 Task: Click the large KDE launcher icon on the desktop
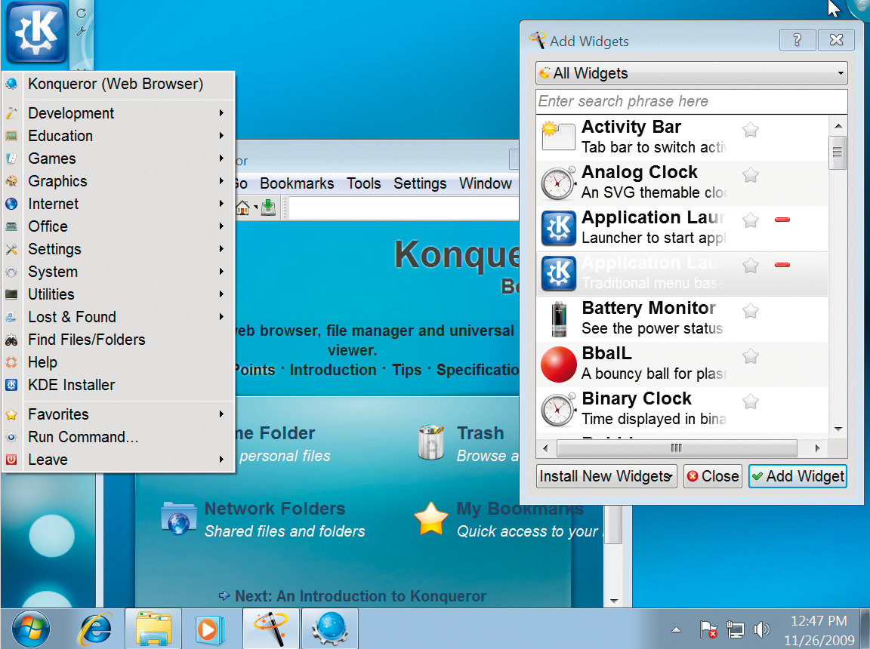pyautogui.click(x=36, y=32)
